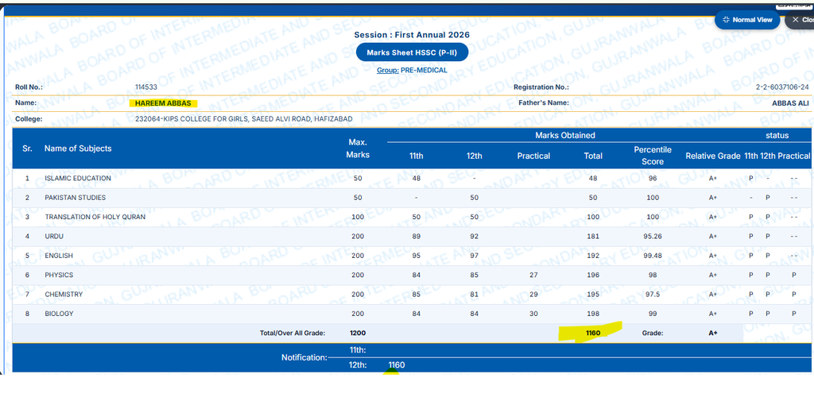This screenshot has height=401, width=814.
Task: Select the highlighted name HAREEM ABBAS
Action: (163, 102)
